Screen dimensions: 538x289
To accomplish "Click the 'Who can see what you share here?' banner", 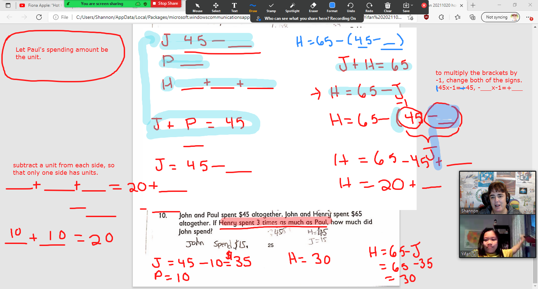I will [307, 18].
